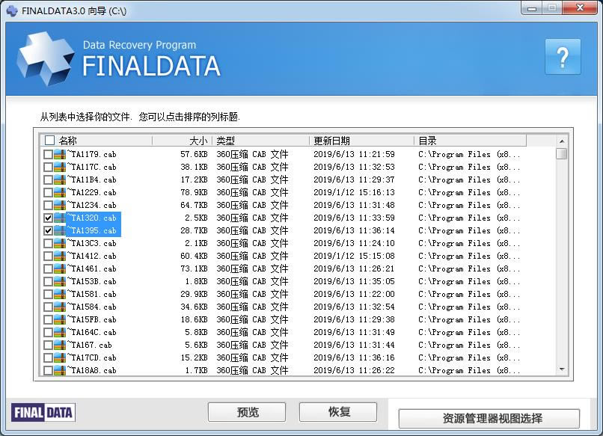Screen dimensions: 603x436
Task: Click the file icon of ~TA13C3.cab
Action: (60, 243)
